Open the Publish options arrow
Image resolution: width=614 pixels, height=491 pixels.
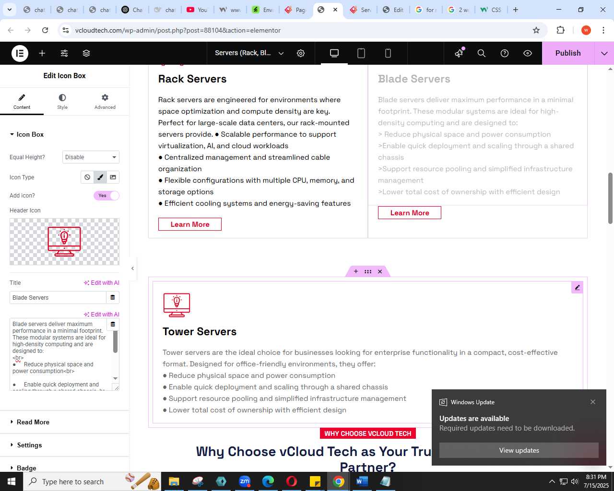click(x=604, y=53)
